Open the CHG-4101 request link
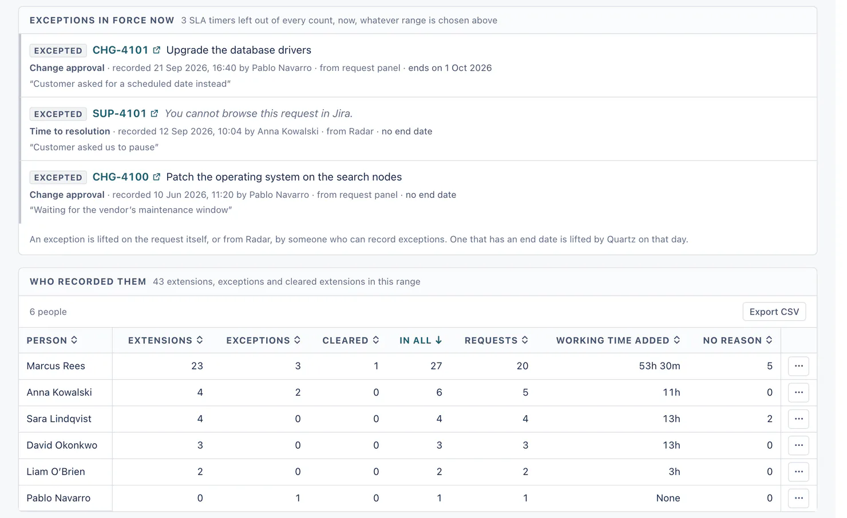Image resolution: width=847 pixels, height=518 pixels. point(121,50)
